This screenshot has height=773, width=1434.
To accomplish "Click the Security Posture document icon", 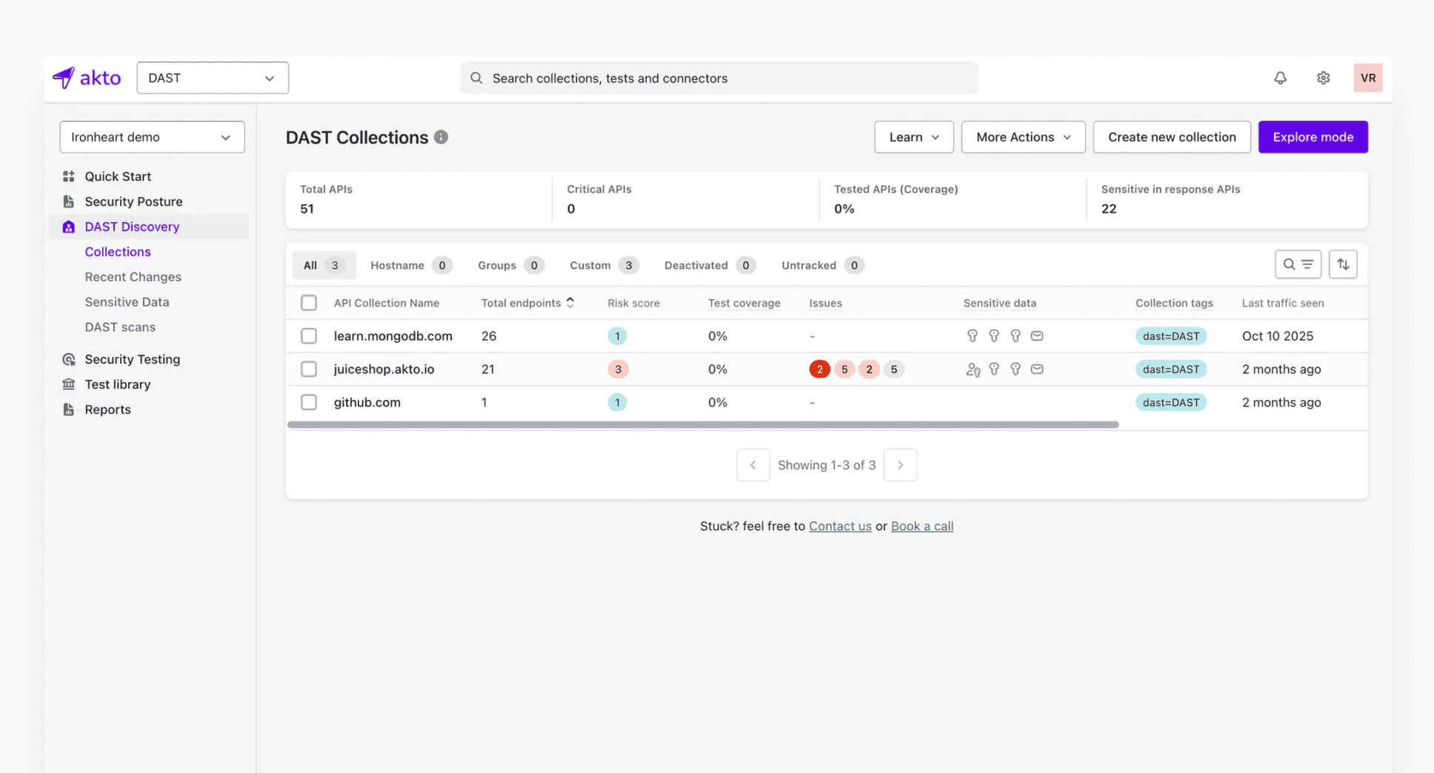I will pos(69,201).
